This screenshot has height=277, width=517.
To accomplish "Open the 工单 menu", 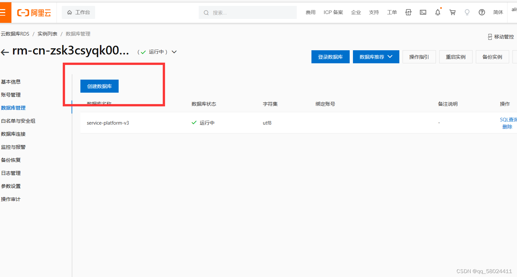I will click(x=392, y=12).
